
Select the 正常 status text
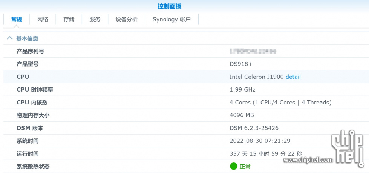click(x=245, y=167)
